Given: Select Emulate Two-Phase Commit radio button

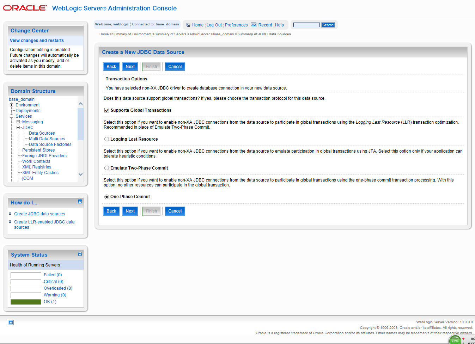Looking at the screenshot, I should tap(106, 168).
